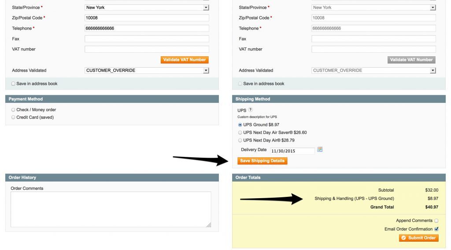
Task: Open the Delivery Date calendar picker
Action: click(320, 149)
